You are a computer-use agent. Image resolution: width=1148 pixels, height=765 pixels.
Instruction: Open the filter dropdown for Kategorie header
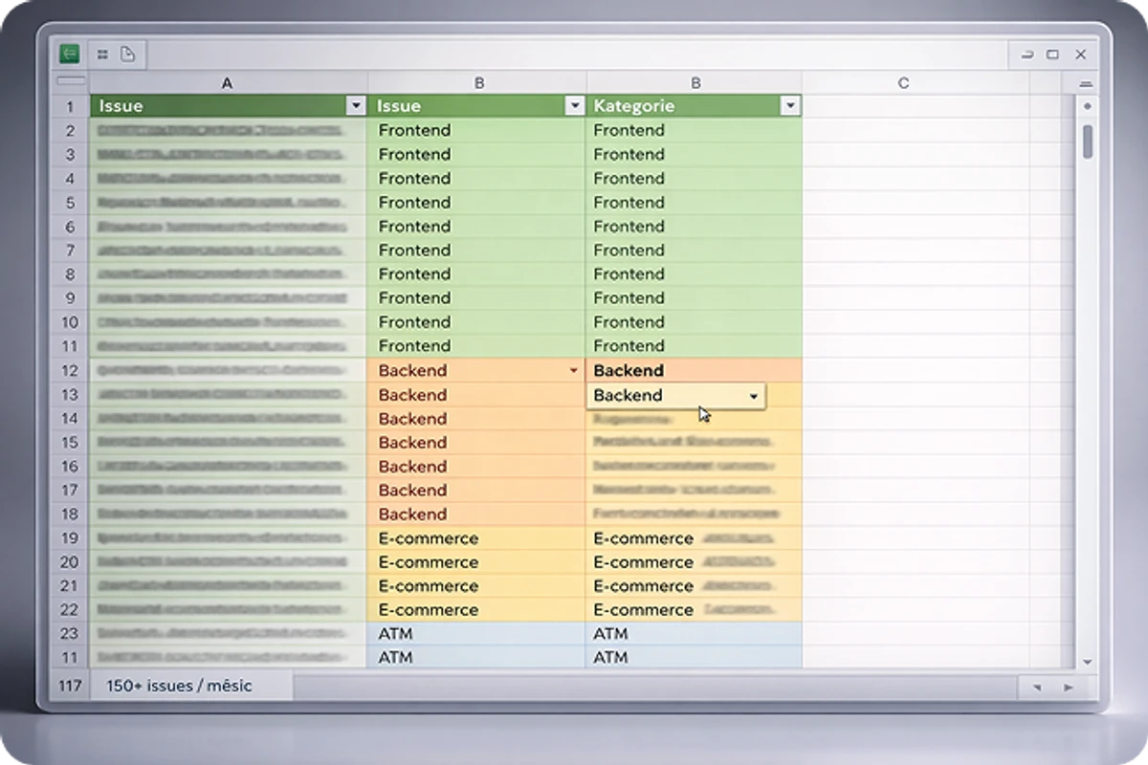click(x=790, y=106)
